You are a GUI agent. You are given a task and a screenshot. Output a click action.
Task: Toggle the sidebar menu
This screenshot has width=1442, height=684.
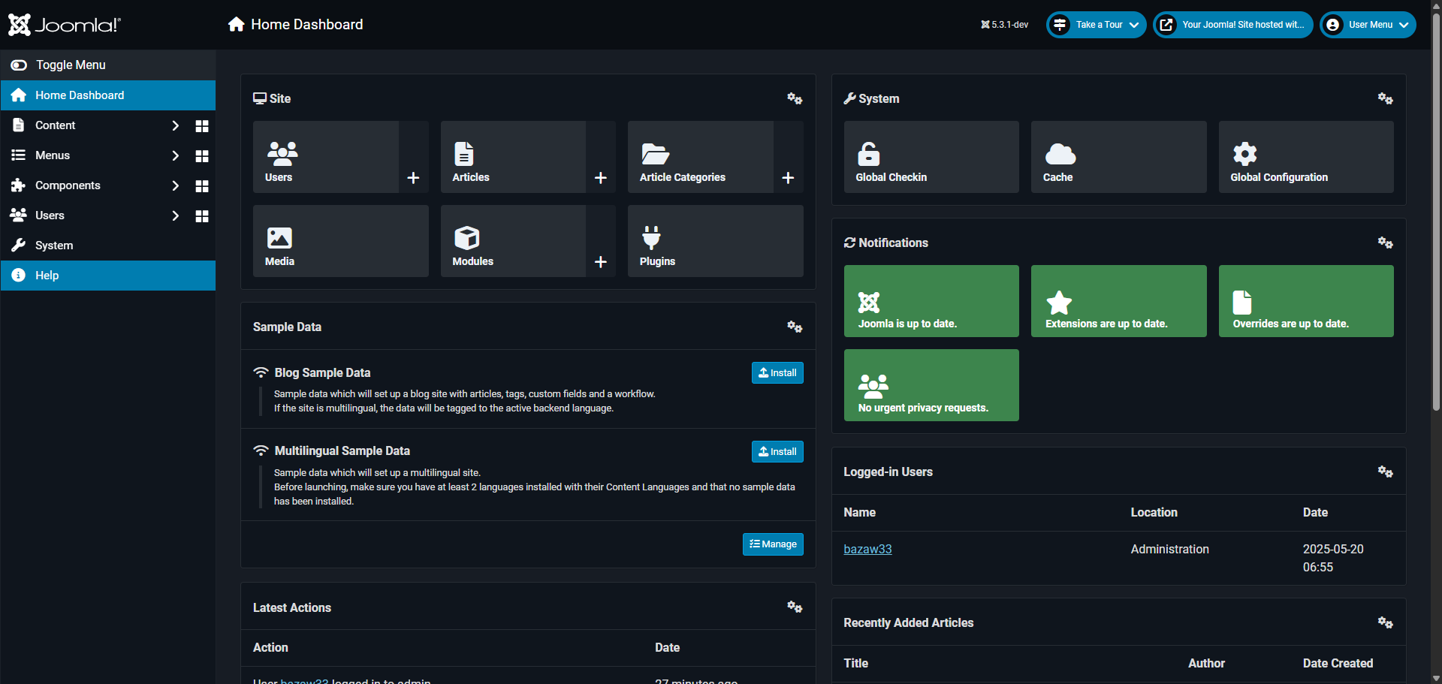coord(59,65)
